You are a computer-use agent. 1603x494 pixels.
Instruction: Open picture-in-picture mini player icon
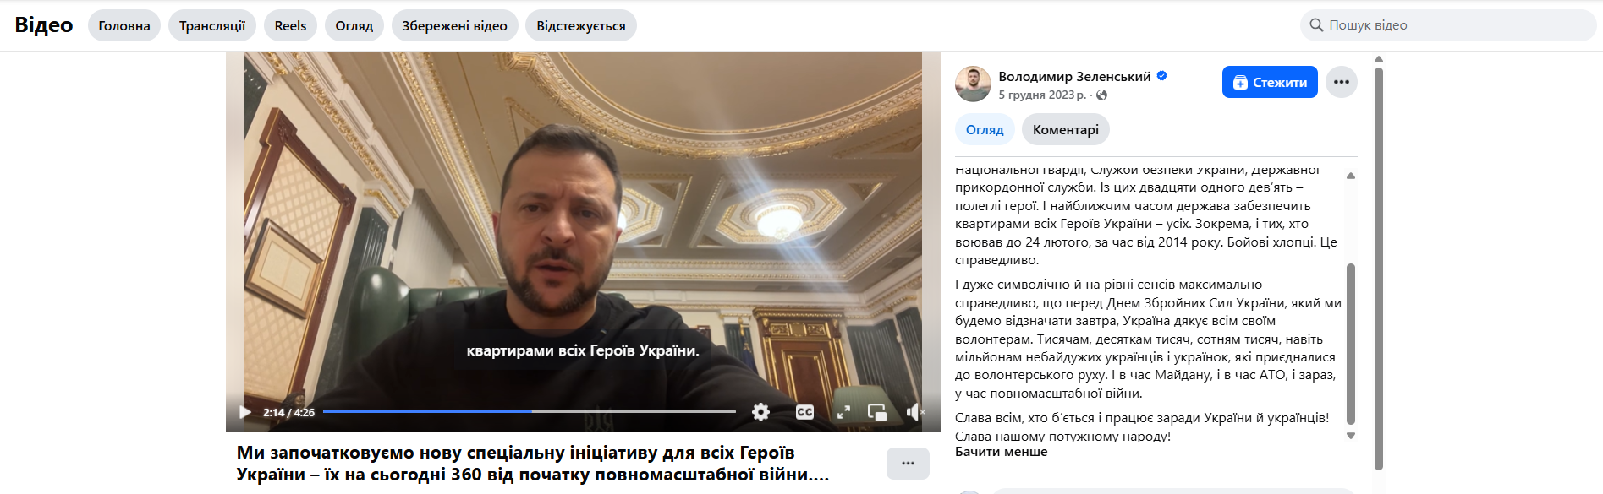[x=877, y=412]
